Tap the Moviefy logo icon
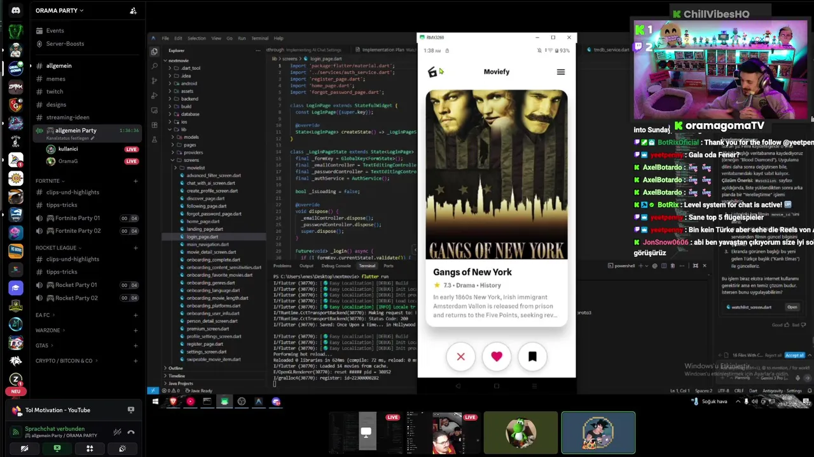This screenshot has width=814, height=457. click(x=432, y=72)
